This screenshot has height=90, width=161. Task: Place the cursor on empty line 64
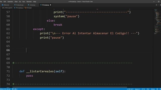(x=83, y=42)
